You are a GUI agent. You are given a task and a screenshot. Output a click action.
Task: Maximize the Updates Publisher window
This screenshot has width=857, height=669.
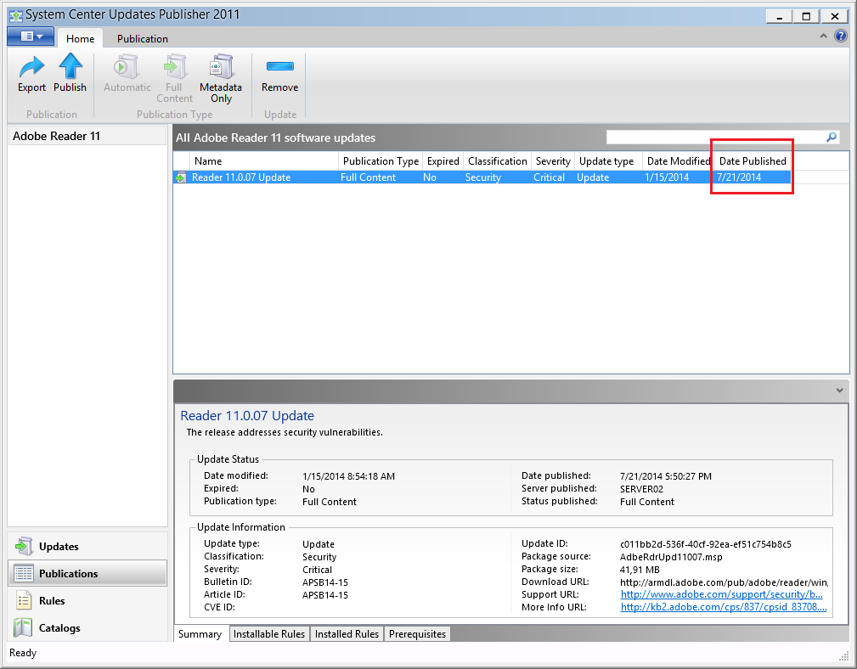806,16
